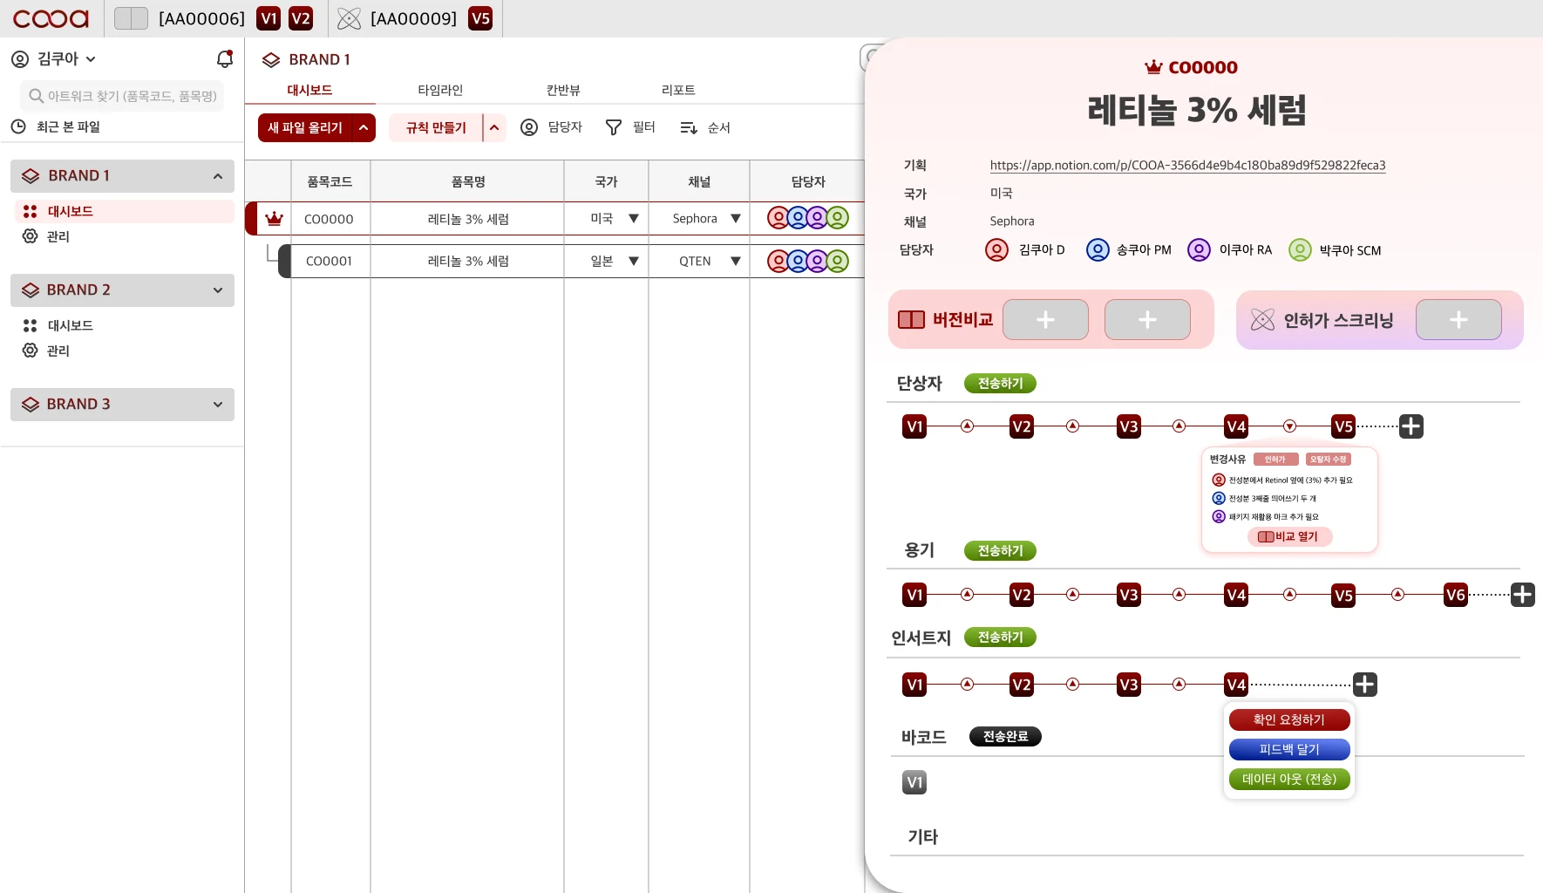Open the 최근 본 파일 clock icon
The width and height of the screenshot is (1543, 893).
(18, 126)
